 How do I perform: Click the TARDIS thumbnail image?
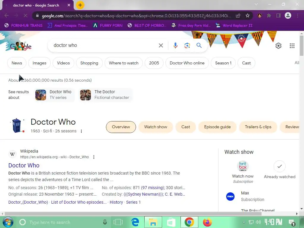click(x=17, y=126)
